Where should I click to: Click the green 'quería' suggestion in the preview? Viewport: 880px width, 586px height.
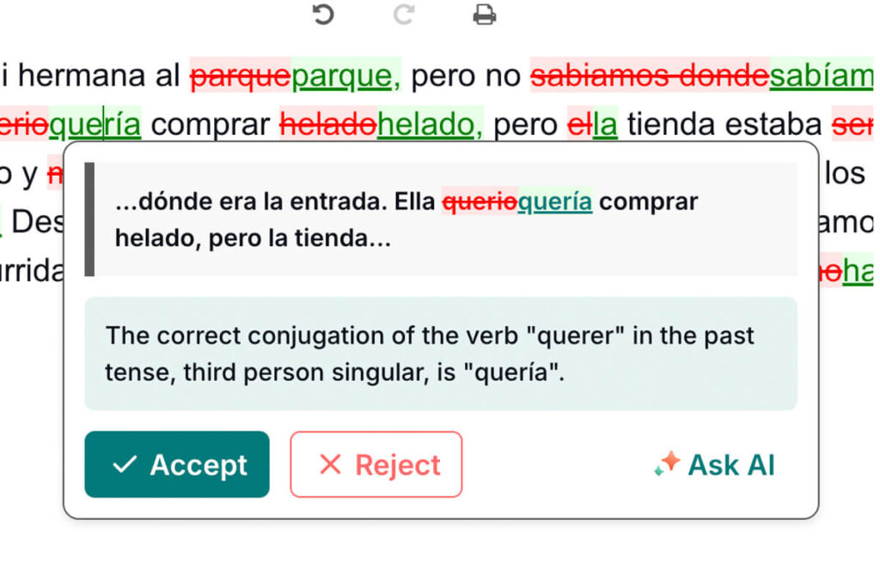[x=554, y=202]
